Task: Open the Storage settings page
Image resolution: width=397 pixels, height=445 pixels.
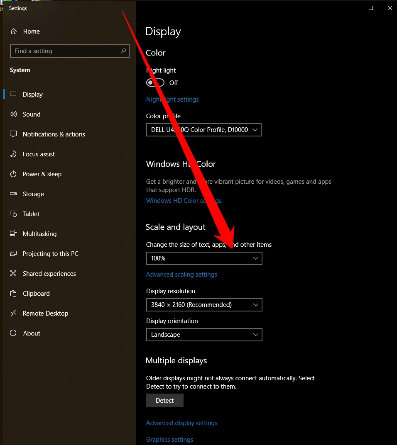Action: pos(33,194)
